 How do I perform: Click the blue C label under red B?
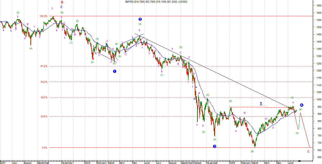[62, 7]
